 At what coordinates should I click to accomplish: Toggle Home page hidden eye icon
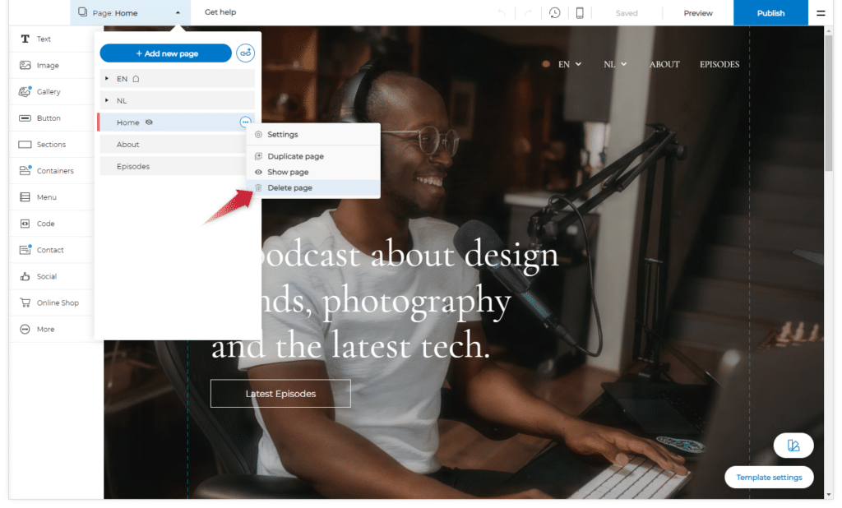click(149, 122)
